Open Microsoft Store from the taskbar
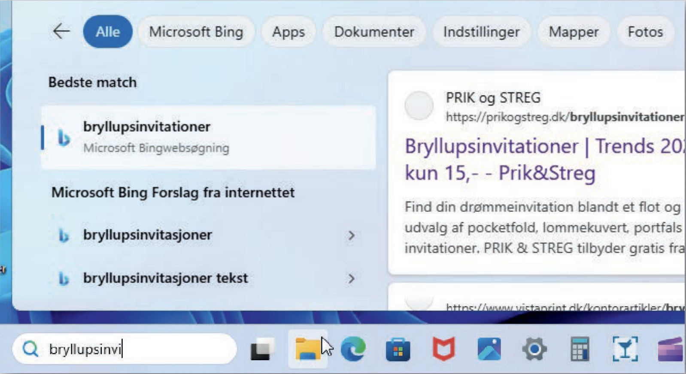Viewport: 686px width, 374px height. click(x=398, y=350)
